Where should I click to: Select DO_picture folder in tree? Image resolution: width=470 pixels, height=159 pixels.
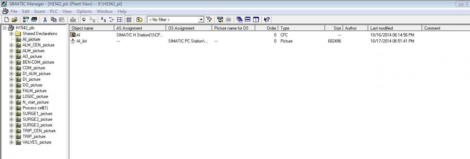[x=32, y=85]
